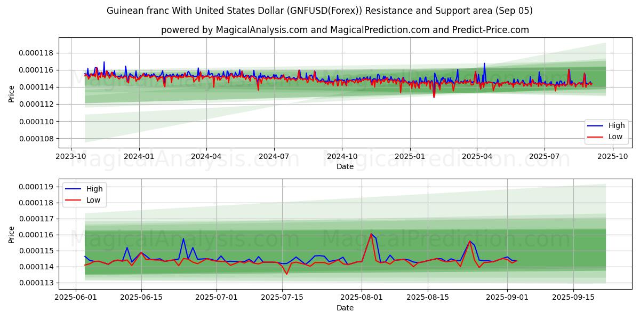This screenshot has height=320, width=640.
Task: Click bottom chart x-axis tick 2025-09-15
Action: 573,298
